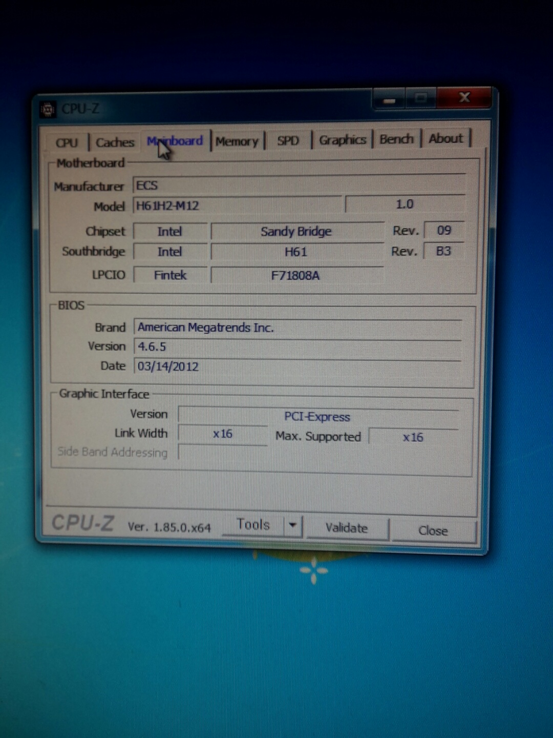This screenshot has width=553, height=738.
Task: Click the Max. Supported label
Action: click(x=318, y=436)
